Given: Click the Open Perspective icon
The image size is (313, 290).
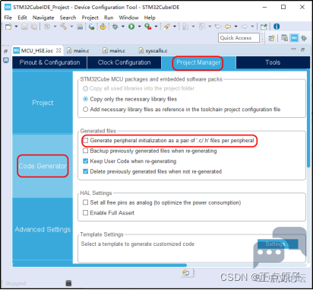Looking at the screenshot, I should pos(271,38).
